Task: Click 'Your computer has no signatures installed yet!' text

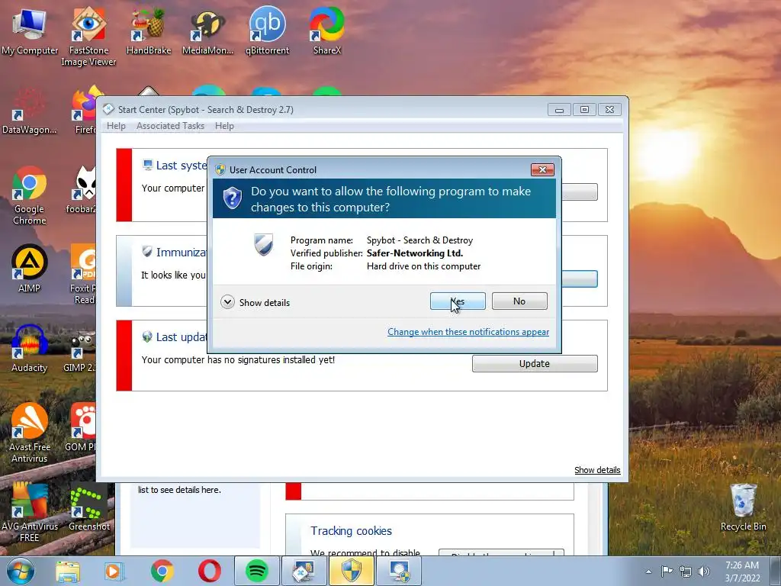Action: [x=238, y=360]
